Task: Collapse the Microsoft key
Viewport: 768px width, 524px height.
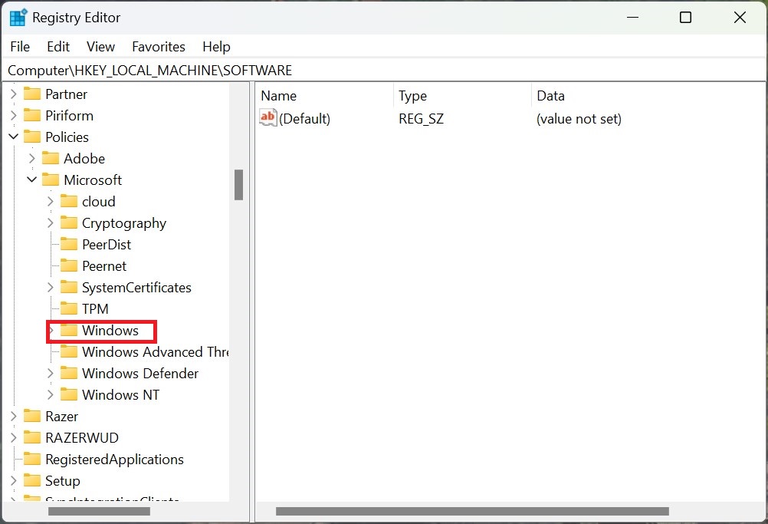Action: [x=32, y=180]
